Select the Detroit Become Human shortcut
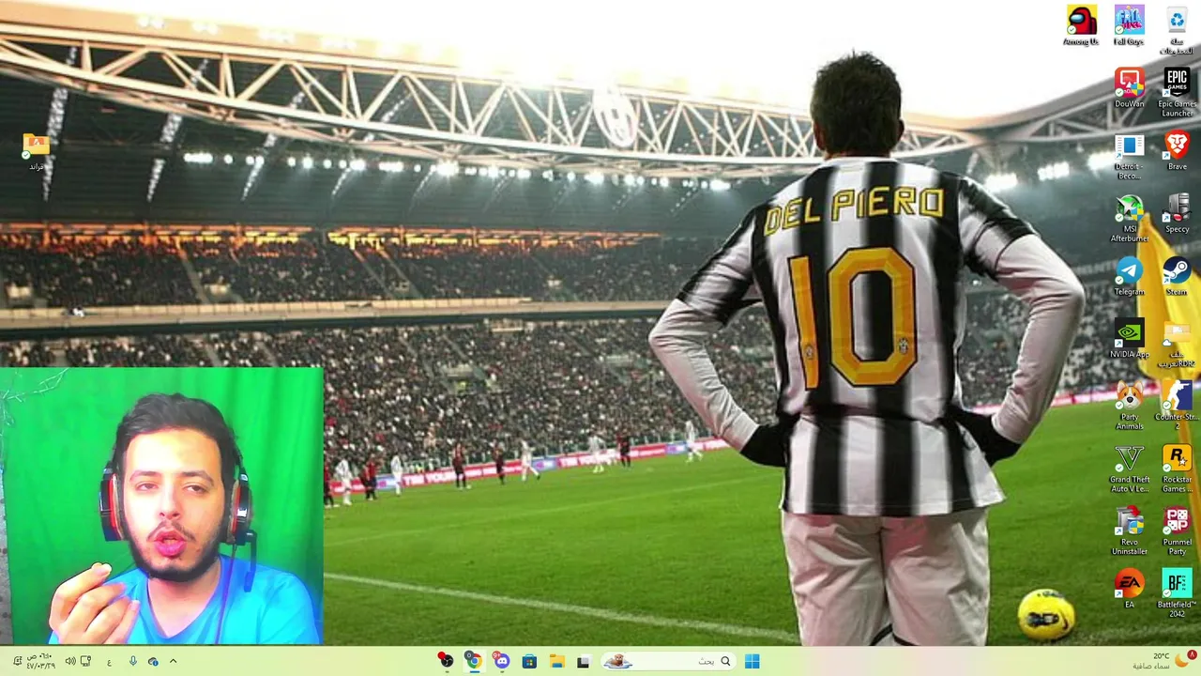Viewport: 1201px width, 676px height. pyautogui.click(x=1129, y=156)
